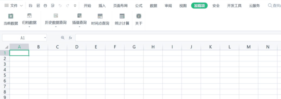This screenshot has height=99, width=281.
Task: Click the print preview icon
Action: (53, 5)
